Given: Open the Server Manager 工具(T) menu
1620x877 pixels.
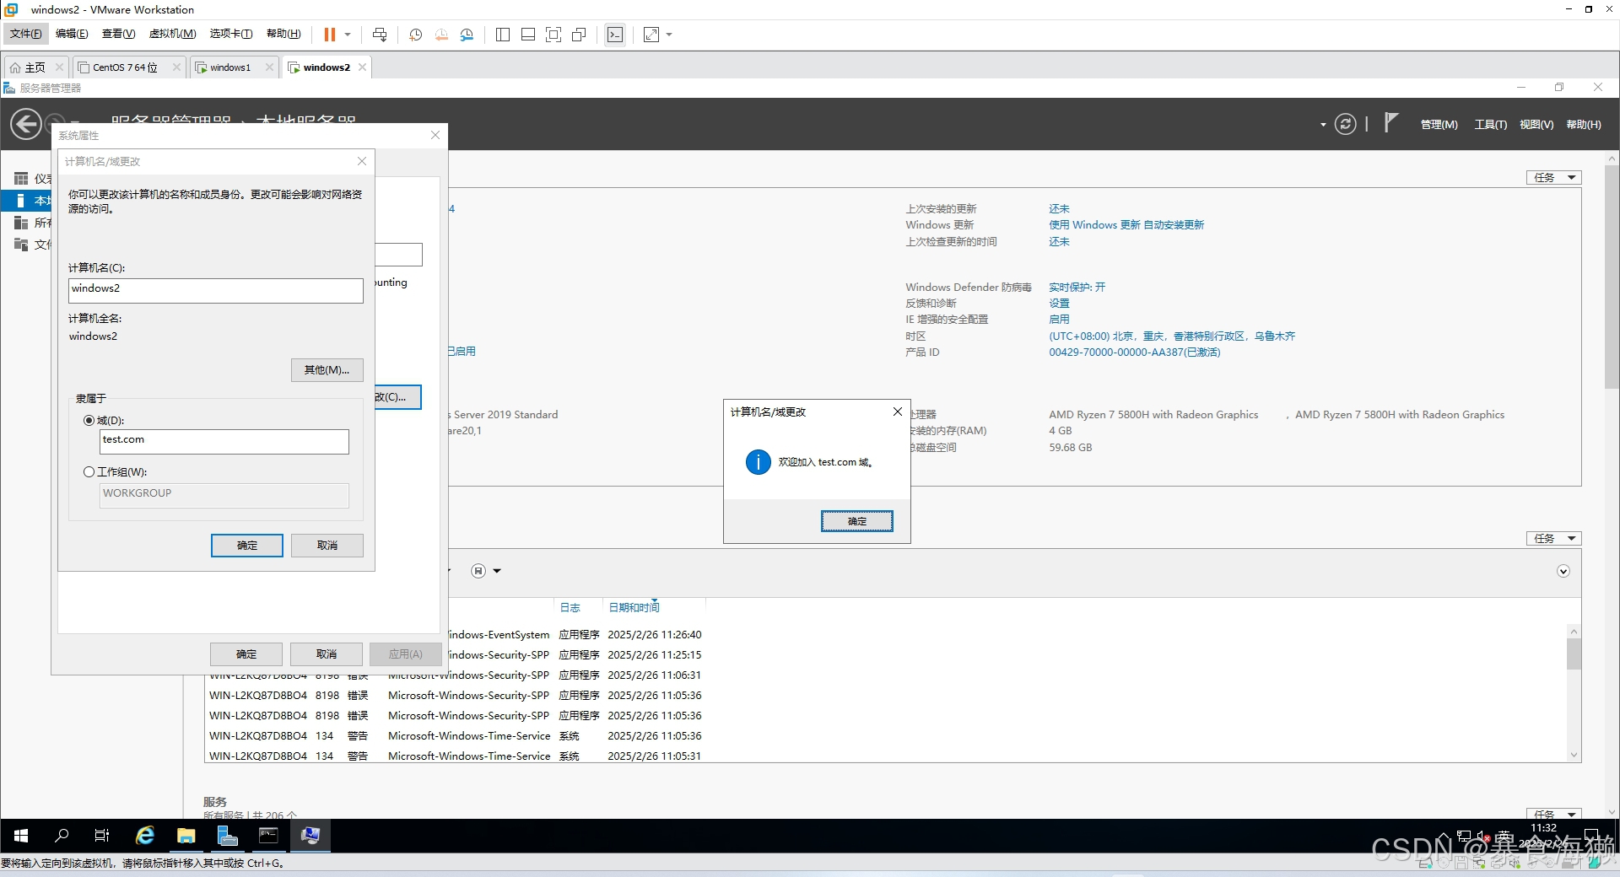Looking at the screenshot, I should pos(1490,125).
